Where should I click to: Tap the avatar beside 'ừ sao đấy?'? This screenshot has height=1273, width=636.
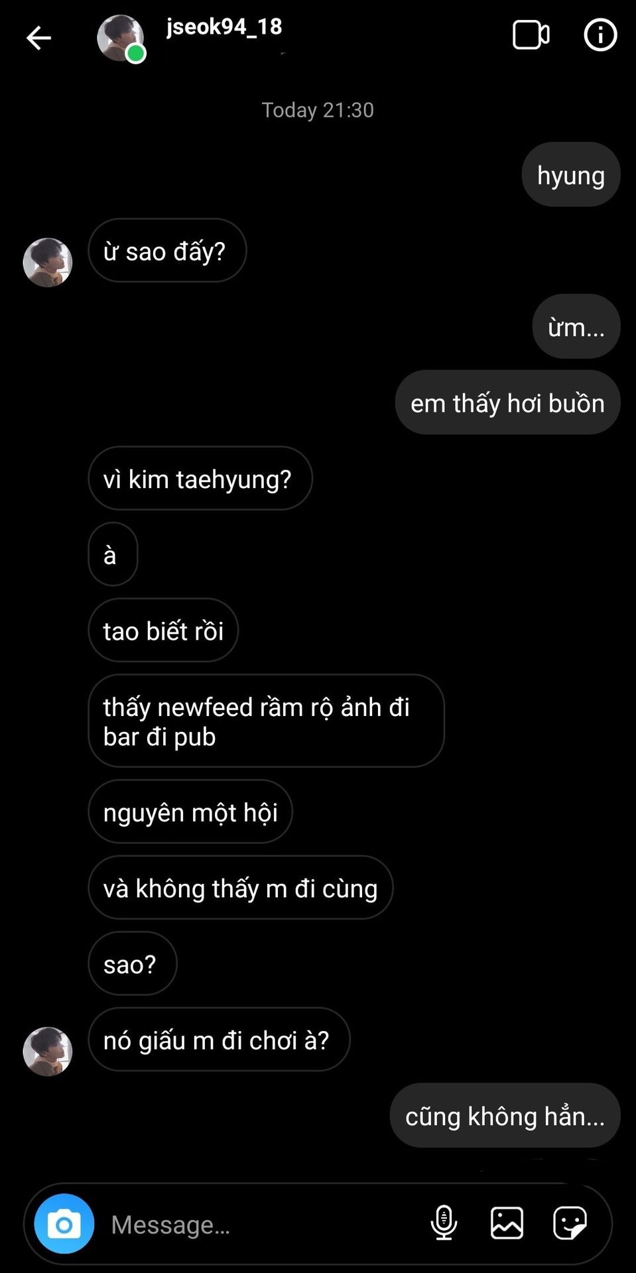point(48,263)
